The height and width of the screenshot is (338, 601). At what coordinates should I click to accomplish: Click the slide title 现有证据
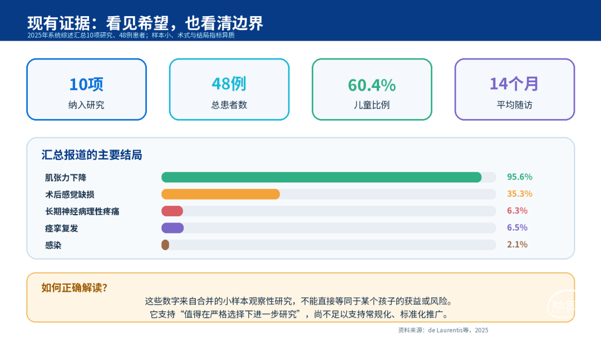pos(145,23)
